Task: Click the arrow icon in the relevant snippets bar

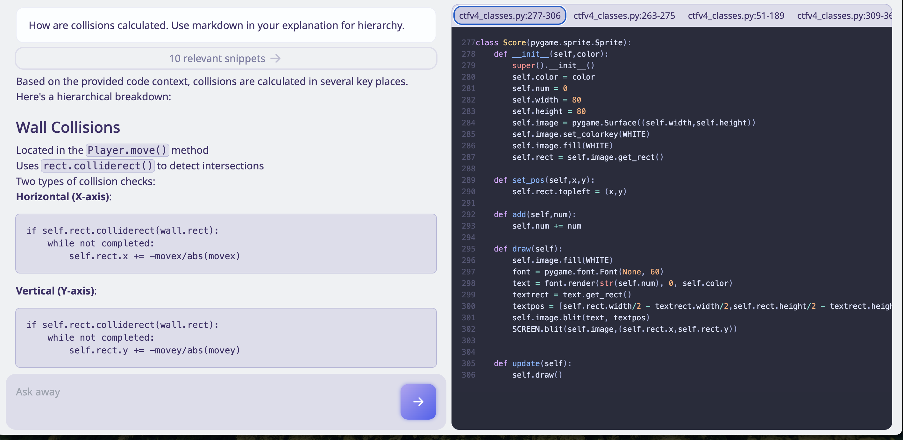Action: coord(275,58)
